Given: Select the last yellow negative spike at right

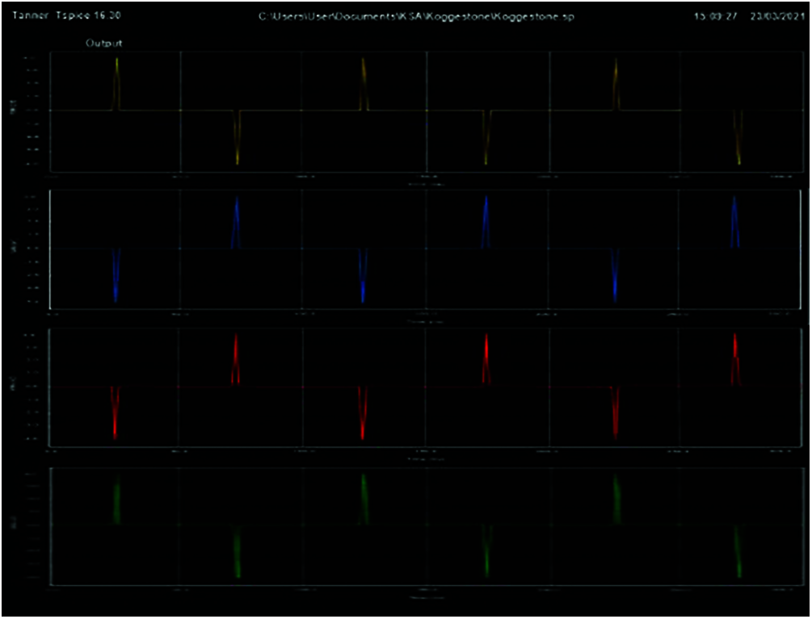Looking at the screenshot, I should pos(738,137).
